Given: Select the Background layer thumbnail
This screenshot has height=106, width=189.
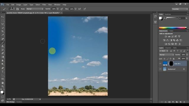Looking at the screenshot, I should coord(165,69).
